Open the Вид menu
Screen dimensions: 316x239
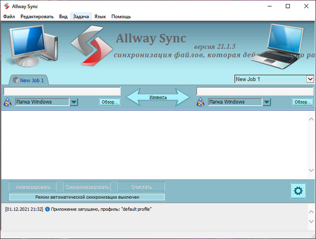coord(63,16)
